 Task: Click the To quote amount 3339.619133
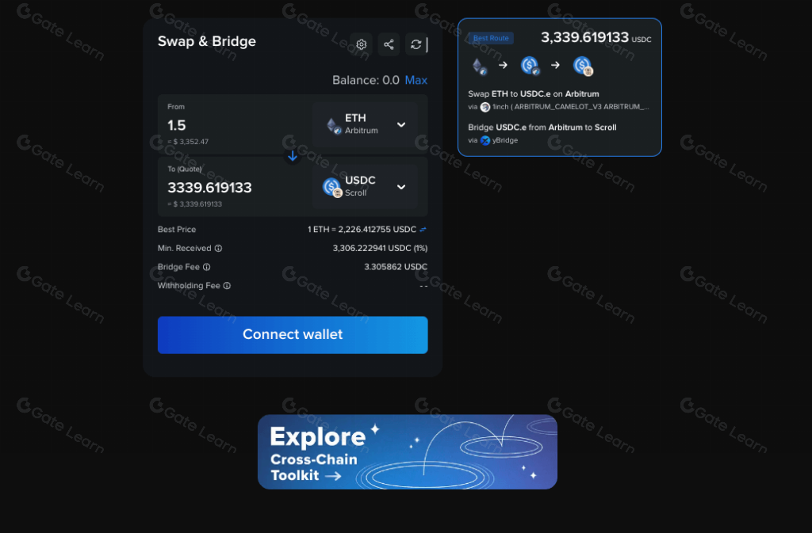pyautogui.click(x=209, y=187)
